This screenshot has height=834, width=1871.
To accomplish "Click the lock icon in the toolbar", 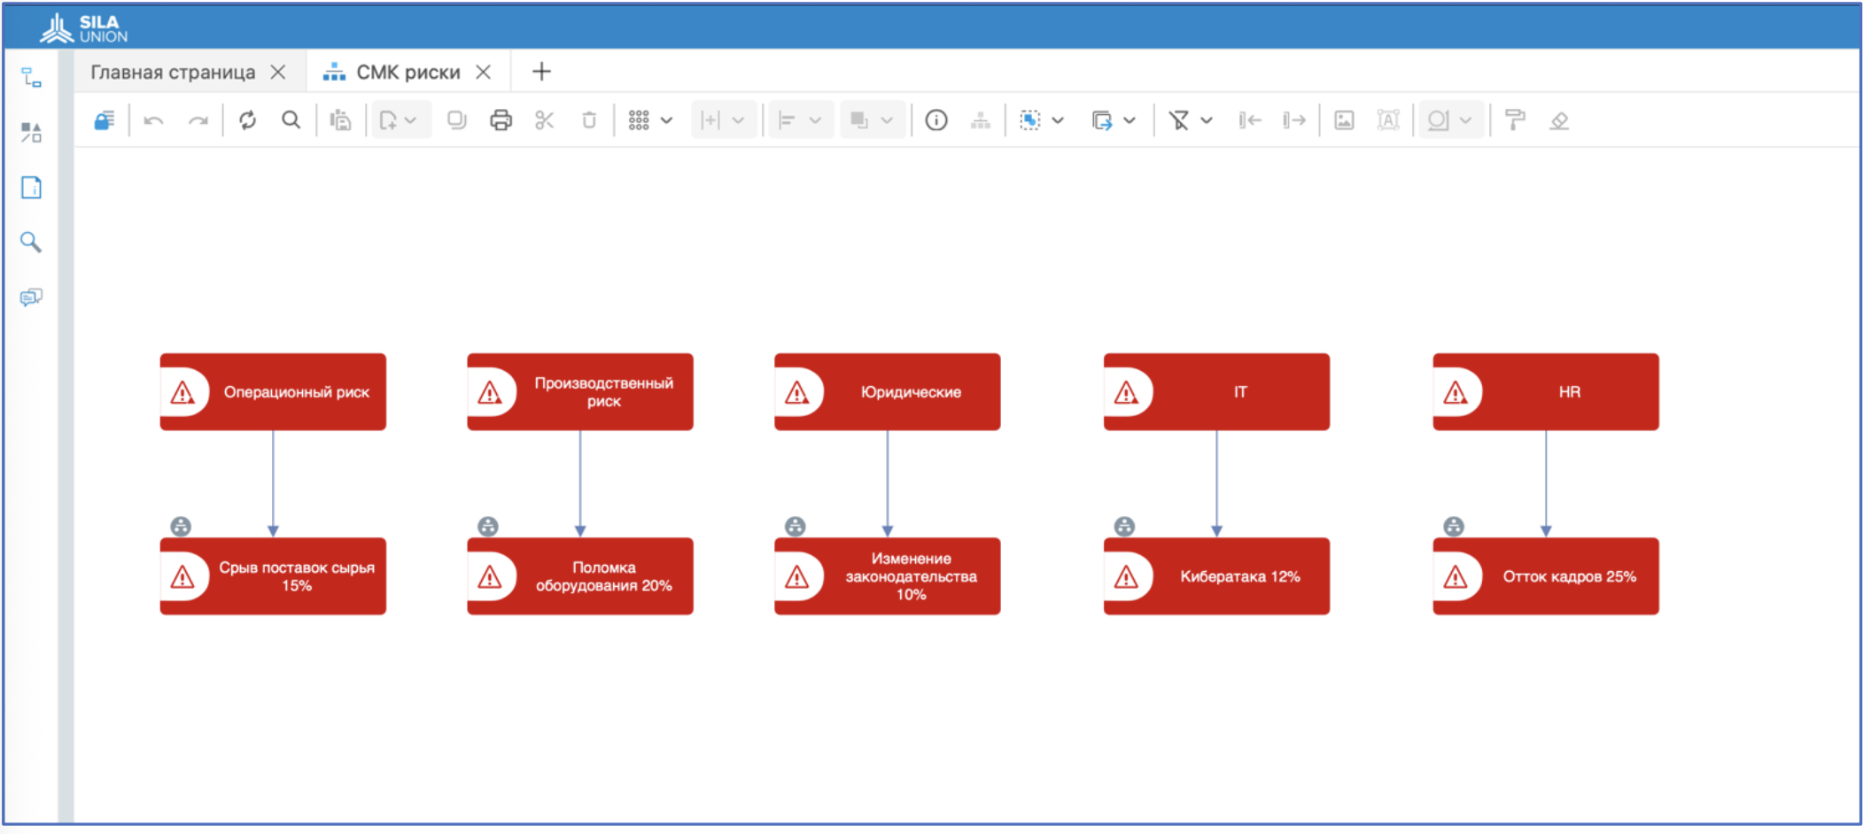I will pos(105,120).
